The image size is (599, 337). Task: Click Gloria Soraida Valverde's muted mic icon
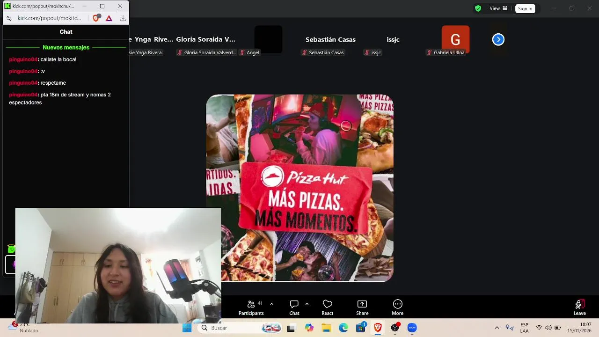pyautogui.click(x=179, y=52)
